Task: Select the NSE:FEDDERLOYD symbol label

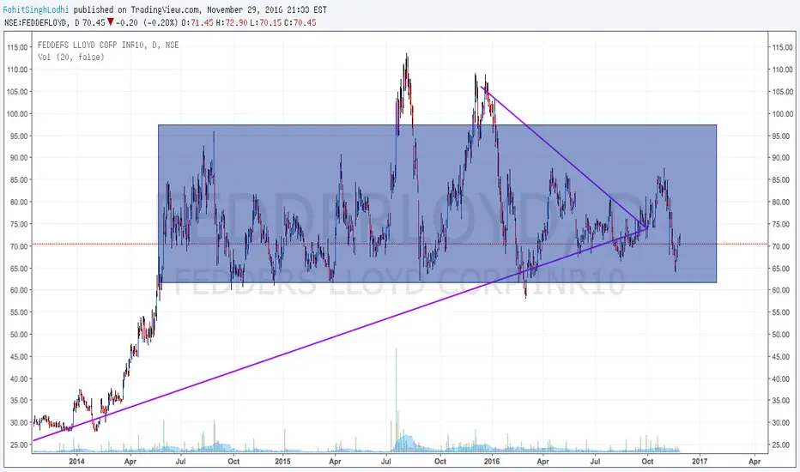Action: [37, 22]
